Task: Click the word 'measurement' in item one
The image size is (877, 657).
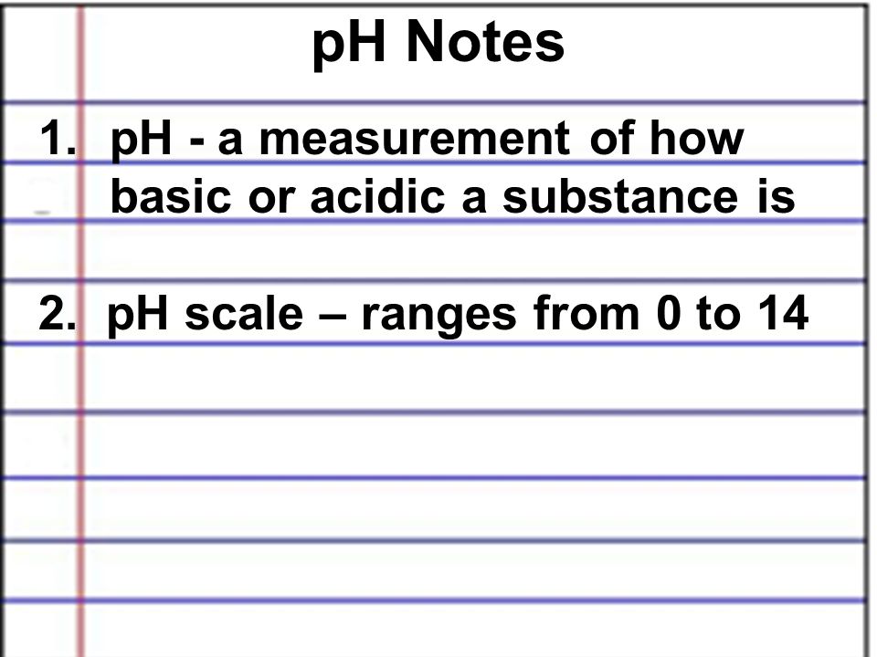Action: (x=415, y=138)
